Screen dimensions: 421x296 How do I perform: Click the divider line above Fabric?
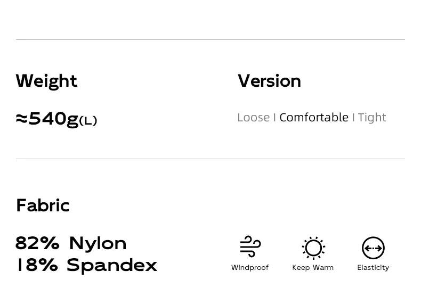pyautogui.click(x=210, y=159)
